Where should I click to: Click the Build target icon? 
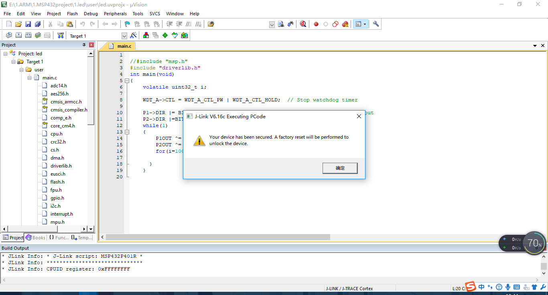coord(18,35)
